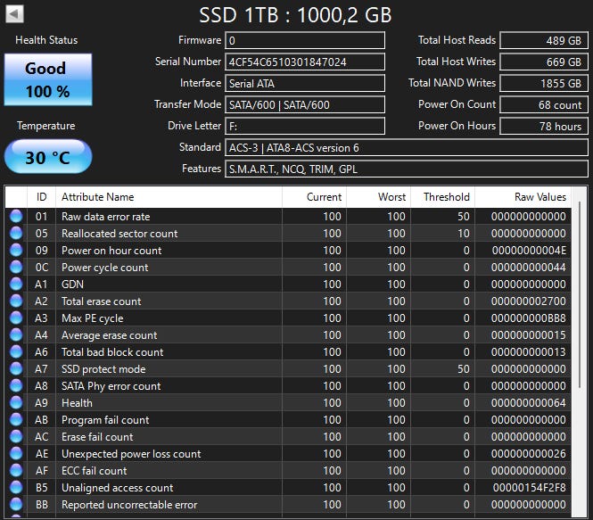Click the status orb beside Reported uncorrectable error

pyautogui.click(x=16, y=505)
